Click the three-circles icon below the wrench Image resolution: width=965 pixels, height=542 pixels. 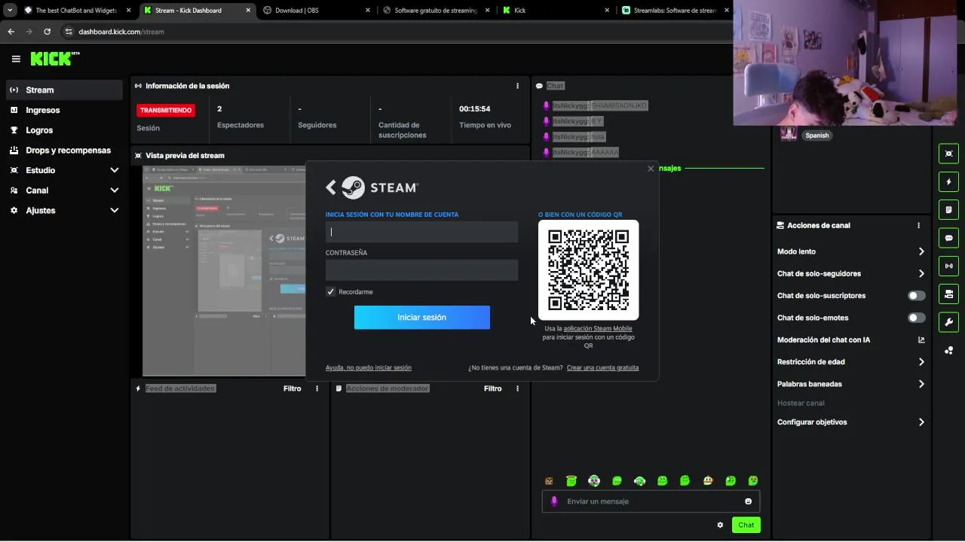pyautogui.click(x=948, y=350)
